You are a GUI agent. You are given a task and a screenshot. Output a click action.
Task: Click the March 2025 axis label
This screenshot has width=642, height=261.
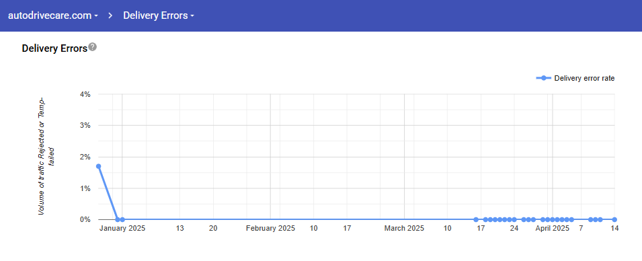tap(404, 229)
